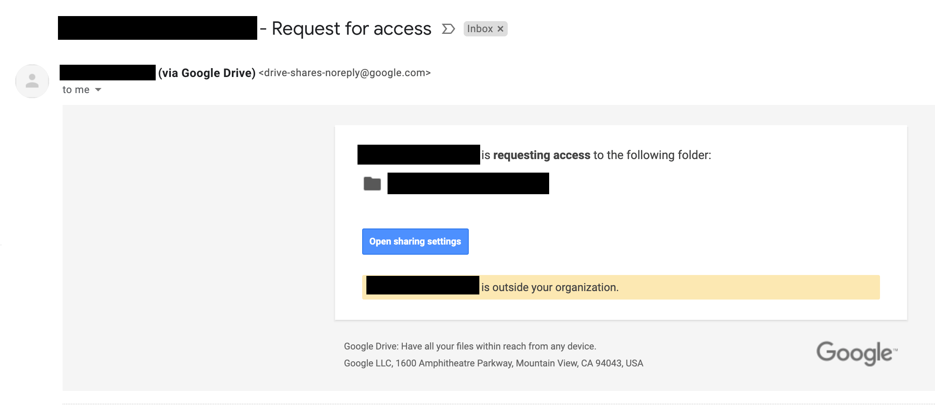This screenshot has height=407, width=935.
Task: Expand the "to me" recipient details arrow
Action: 98,90
